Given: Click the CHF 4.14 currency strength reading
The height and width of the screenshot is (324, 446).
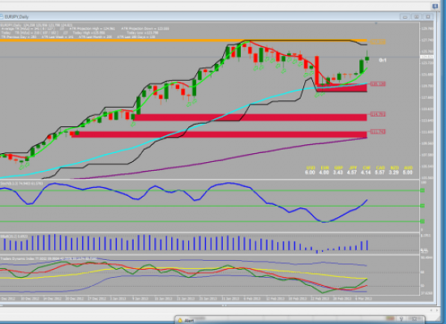Looking at the screenshot, I should click(x=366, y=170).
